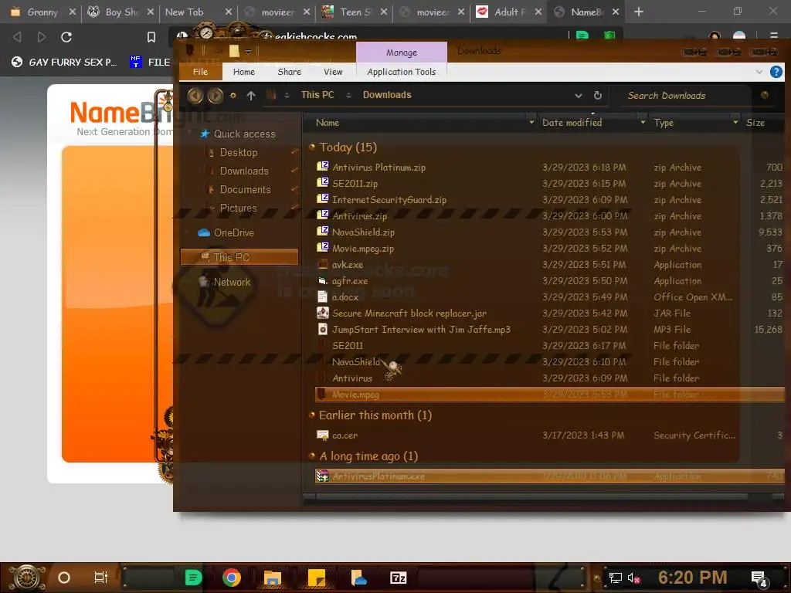The height and width of the screenshot is (593, 791).
Task: Select the ca.cer certificate icon
Action: (322, 435)
